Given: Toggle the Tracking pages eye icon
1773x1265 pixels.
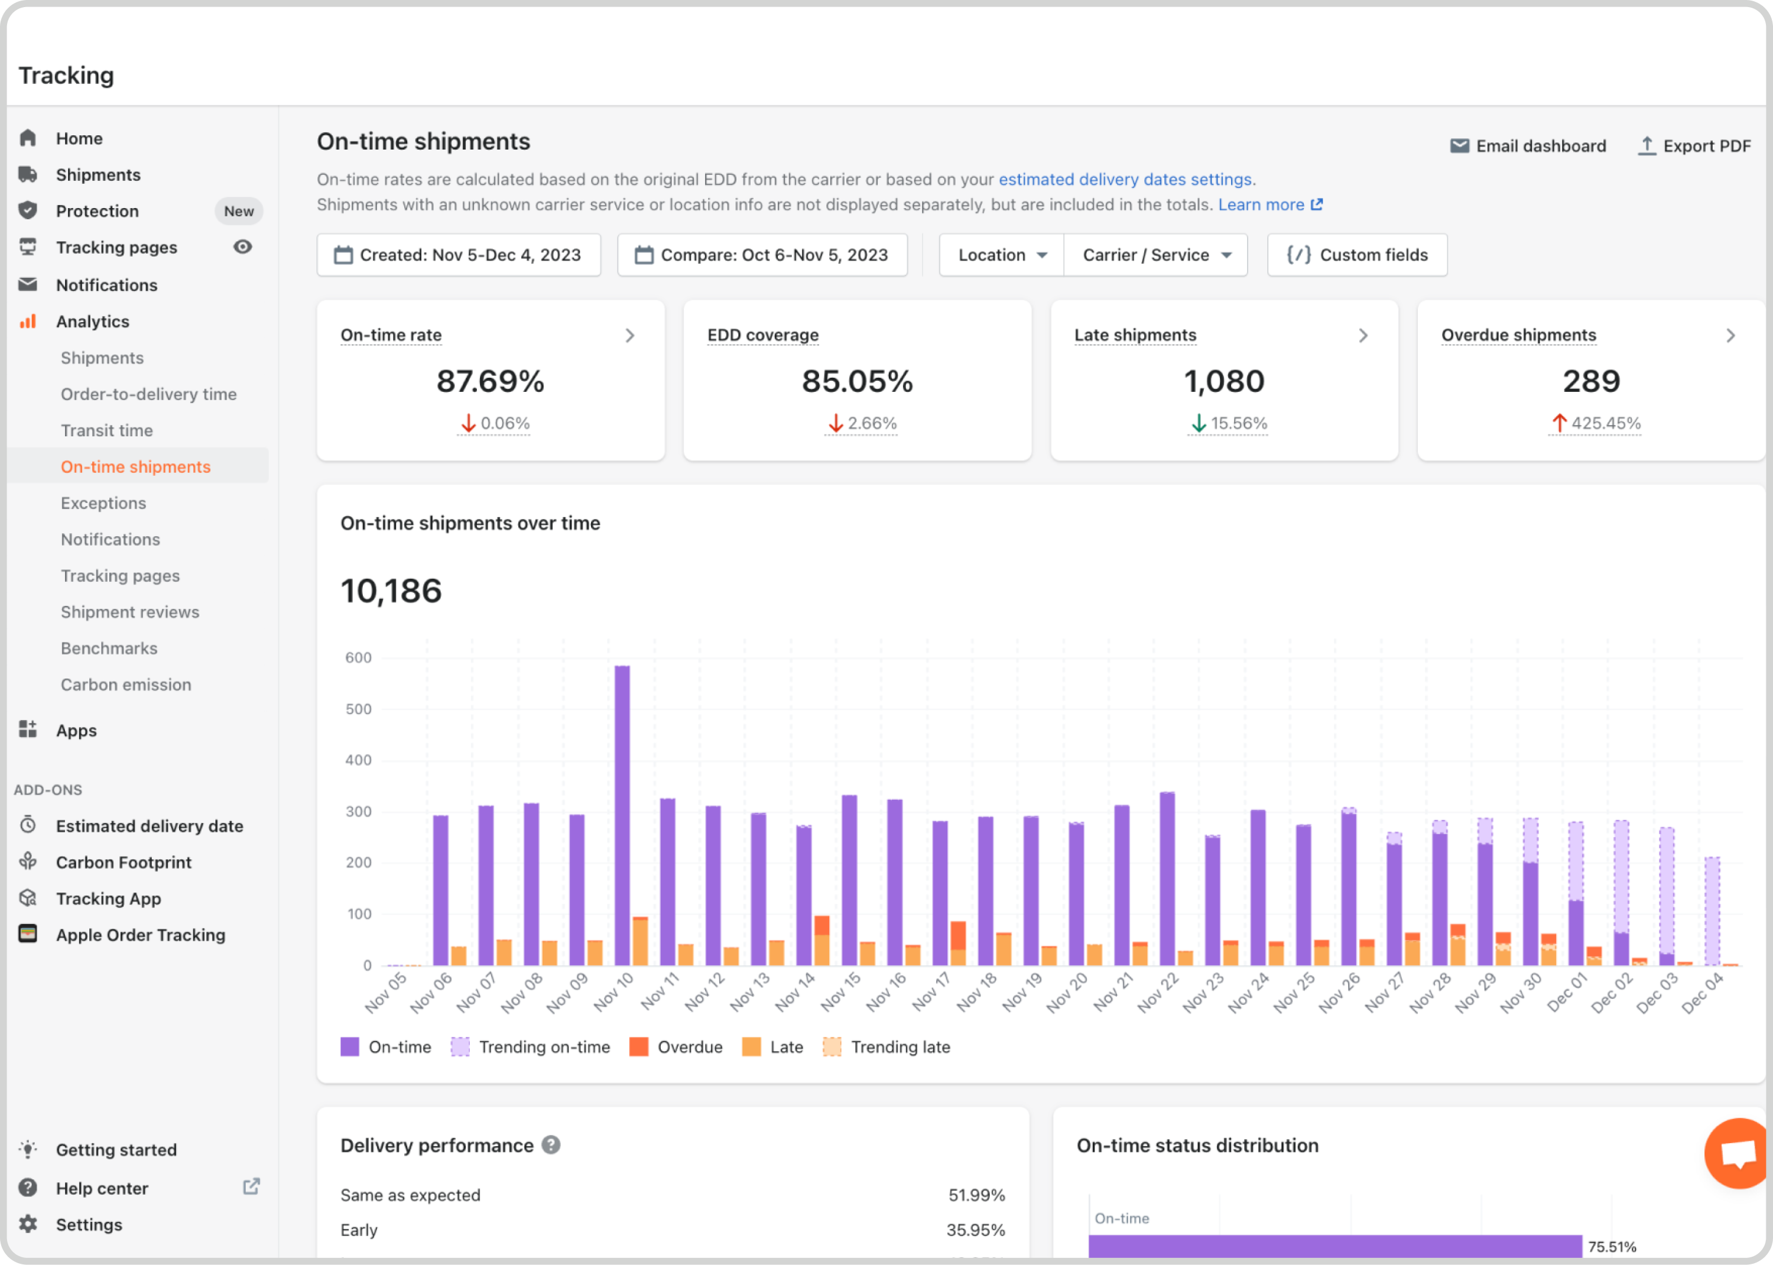Looking at the screenshot, I should click(243, 247).
